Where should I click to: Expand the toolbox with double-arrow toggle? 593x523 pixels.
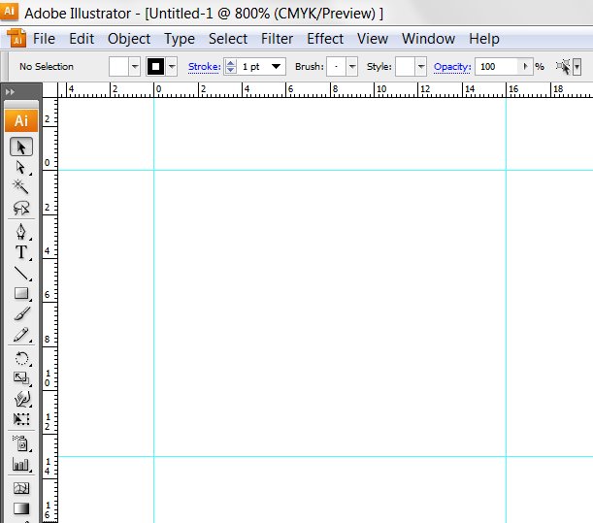click(10, 92)
